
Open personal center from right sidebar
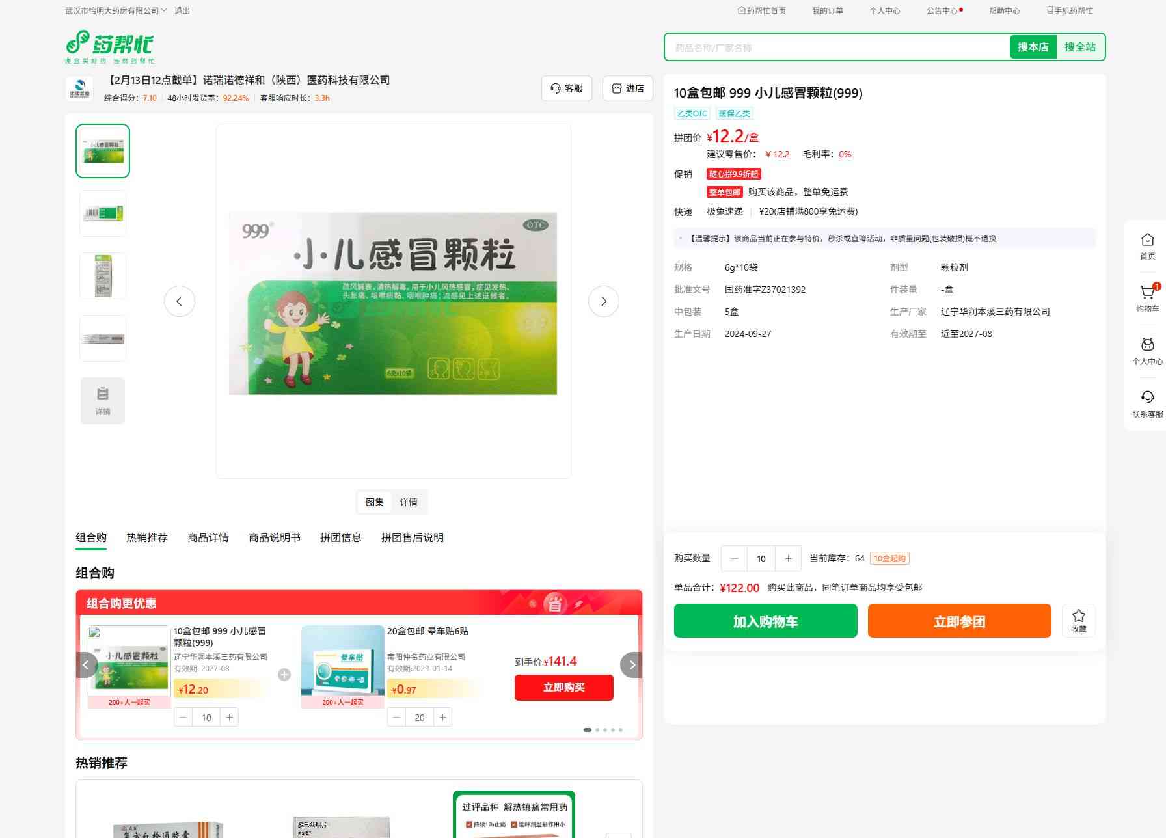pyautogui.click(x=1147, y=351)
